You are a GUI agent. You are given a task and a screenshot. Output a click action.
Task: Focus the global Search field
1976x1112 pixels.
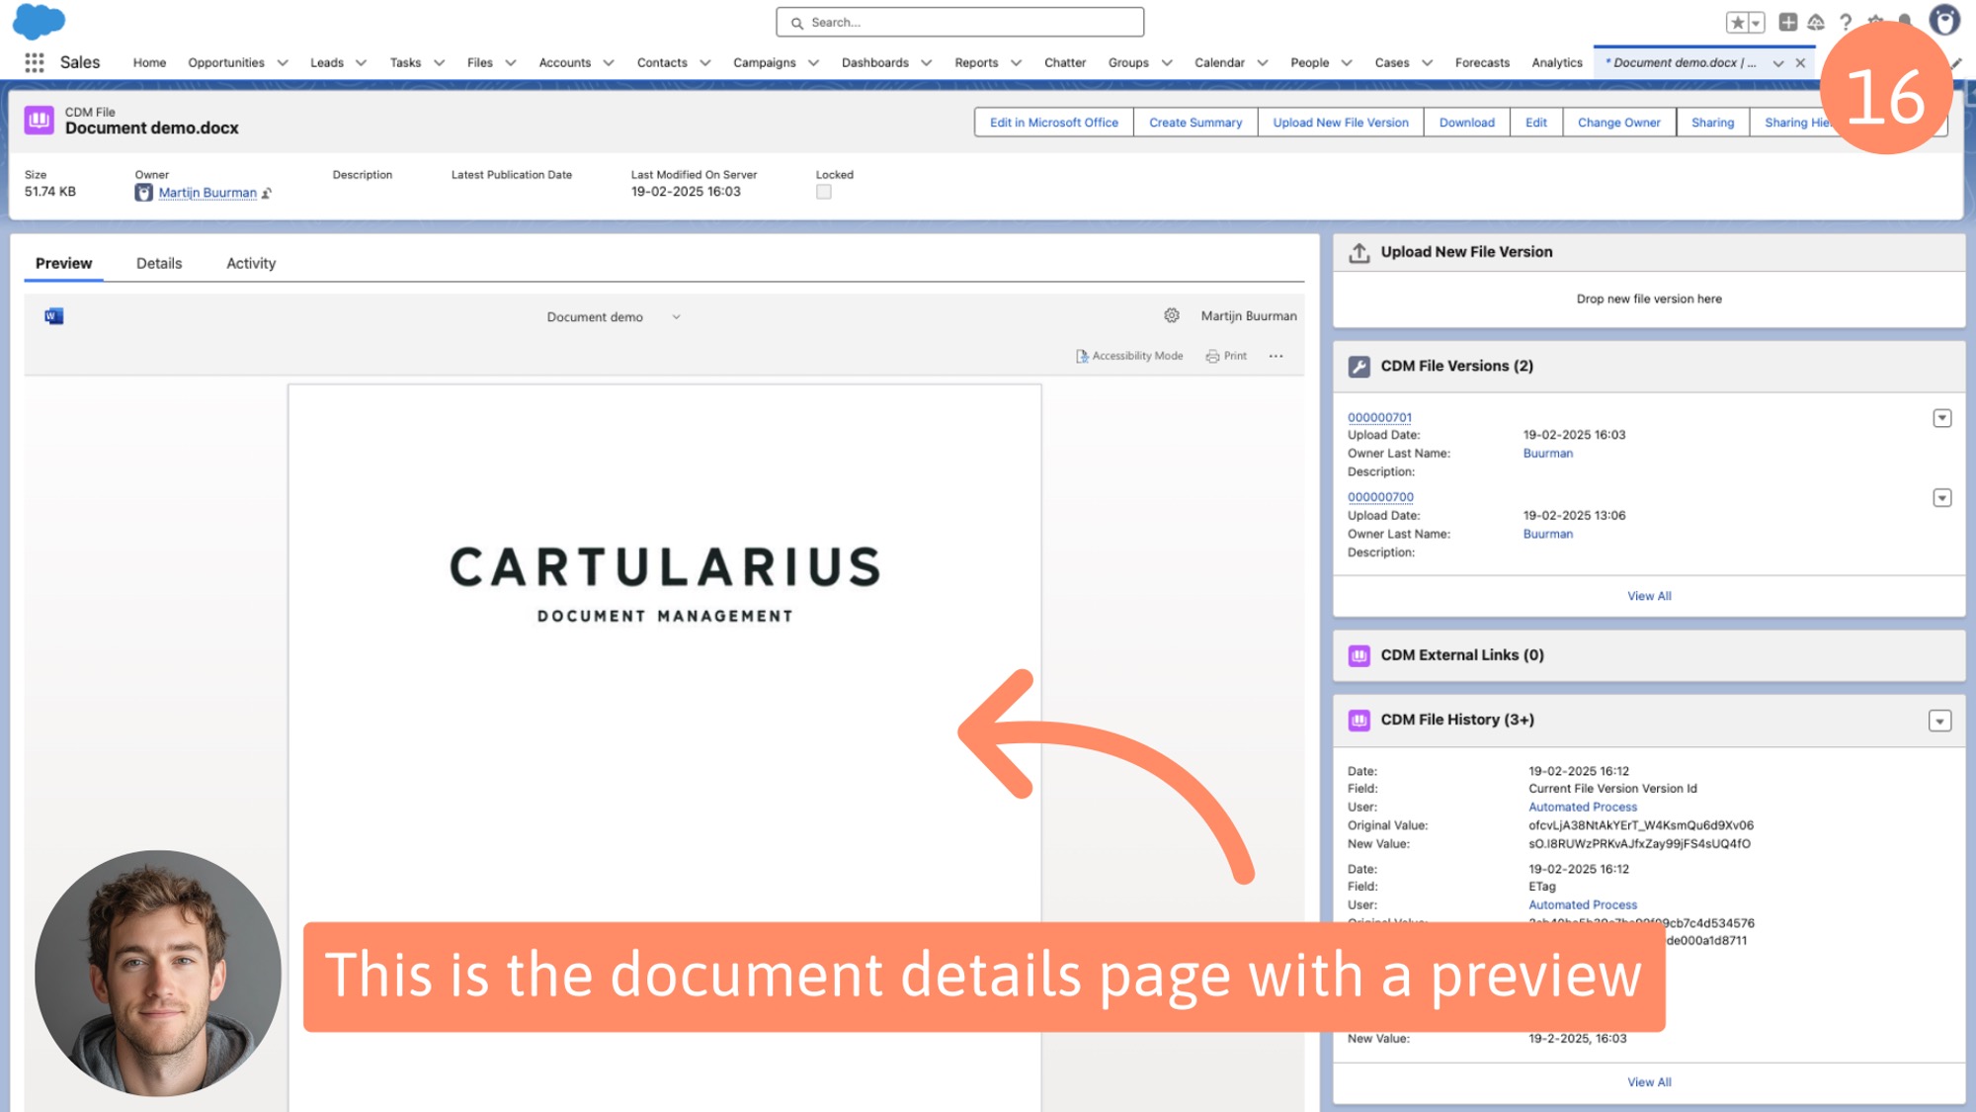[960, 22]
